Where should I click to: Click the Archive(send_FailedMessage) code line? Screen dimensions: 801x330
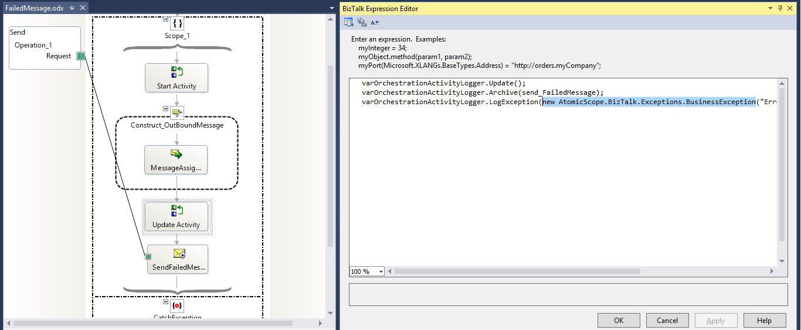[483, 92]
